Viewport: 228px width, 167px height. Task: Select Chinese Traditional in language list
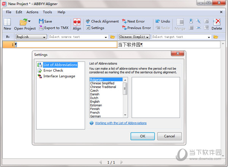tap(106, 87)
